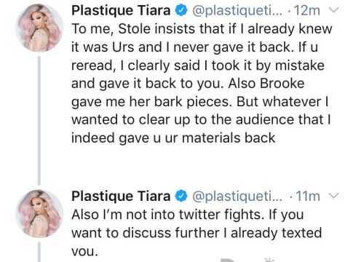
Task: Open the tweet starting 'To me, Stole insists'
Action: pos(202,83)
